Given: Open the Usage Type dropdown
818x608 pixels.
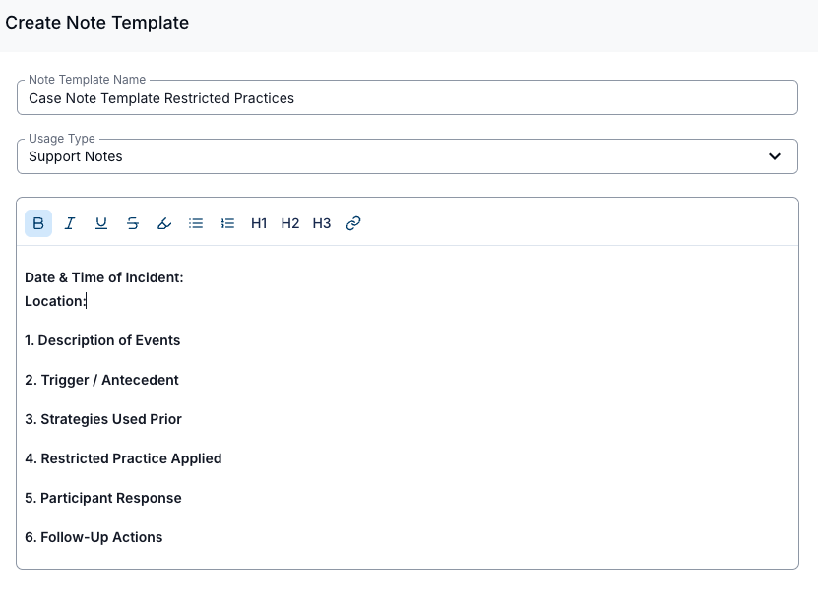Looking at the screenshot, I should [394, 156].
